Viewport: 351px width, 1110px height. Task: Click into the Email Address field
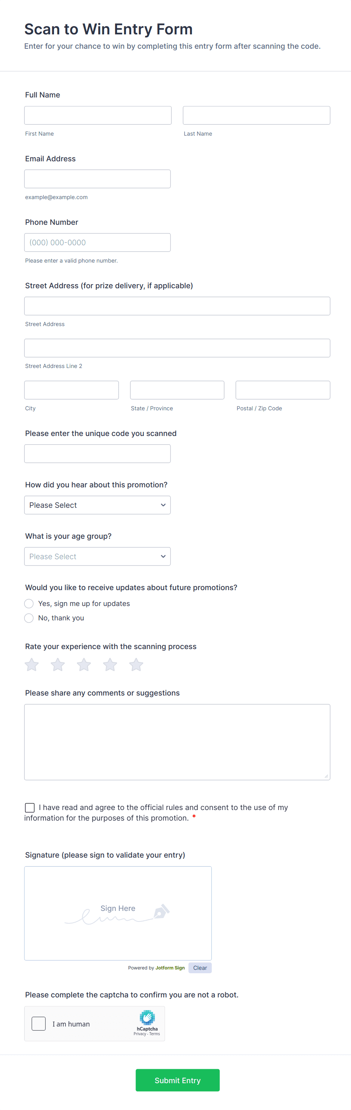(97, 179)
